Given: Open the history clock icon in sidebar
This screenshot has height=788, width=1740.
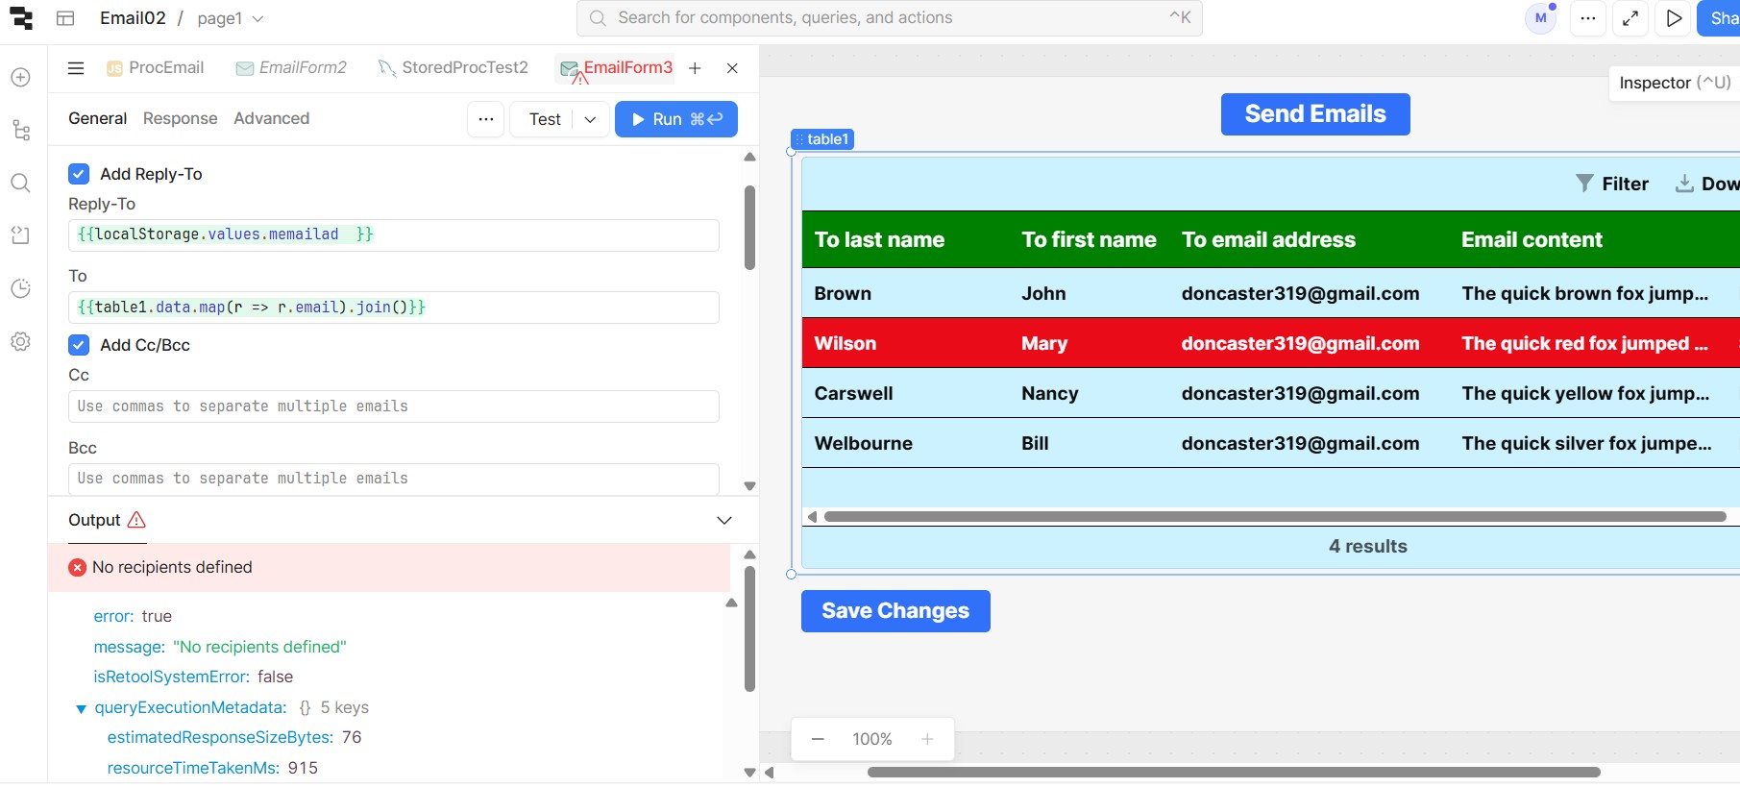Looking at the screenshot, I should coord(20,288).
